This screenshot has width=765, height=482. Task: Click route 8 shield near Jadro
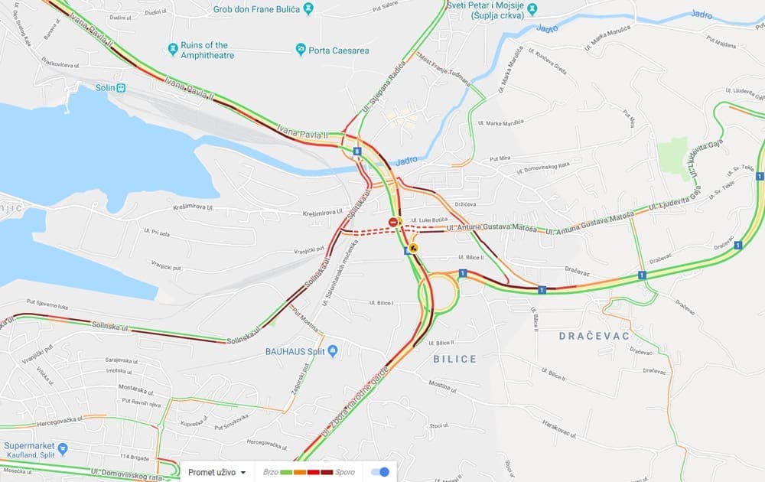pos(357,151)
